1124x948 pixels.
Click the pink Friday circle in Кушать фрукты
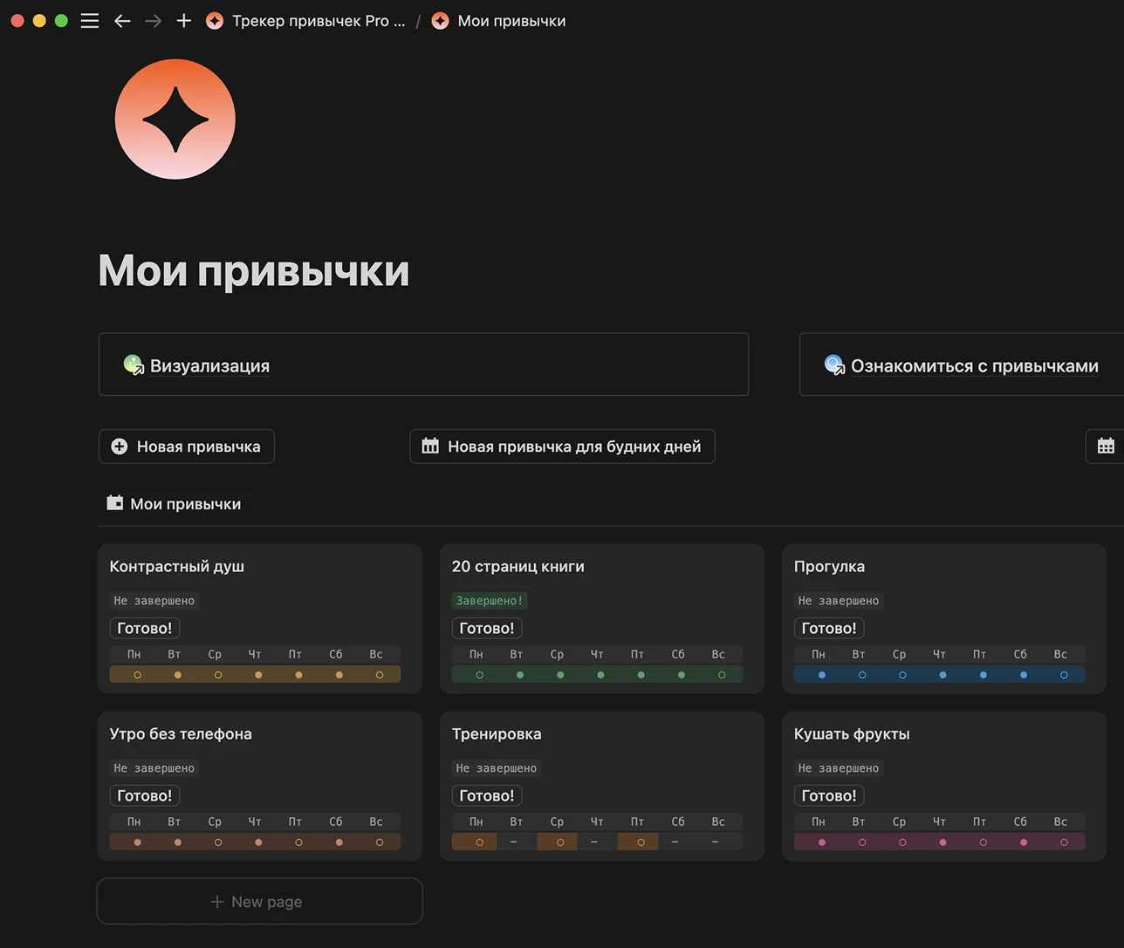[983, 842]
